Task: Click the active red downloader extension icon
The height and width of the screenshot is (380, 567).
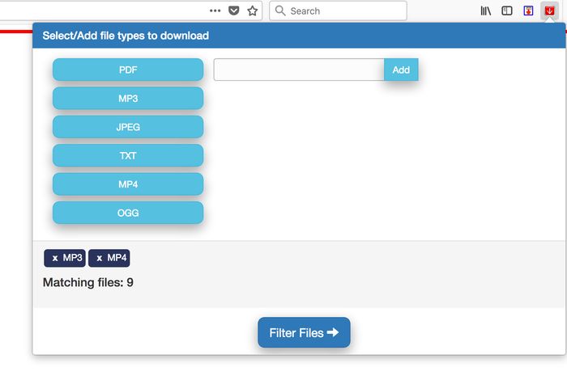Action: tap(549, 11)
